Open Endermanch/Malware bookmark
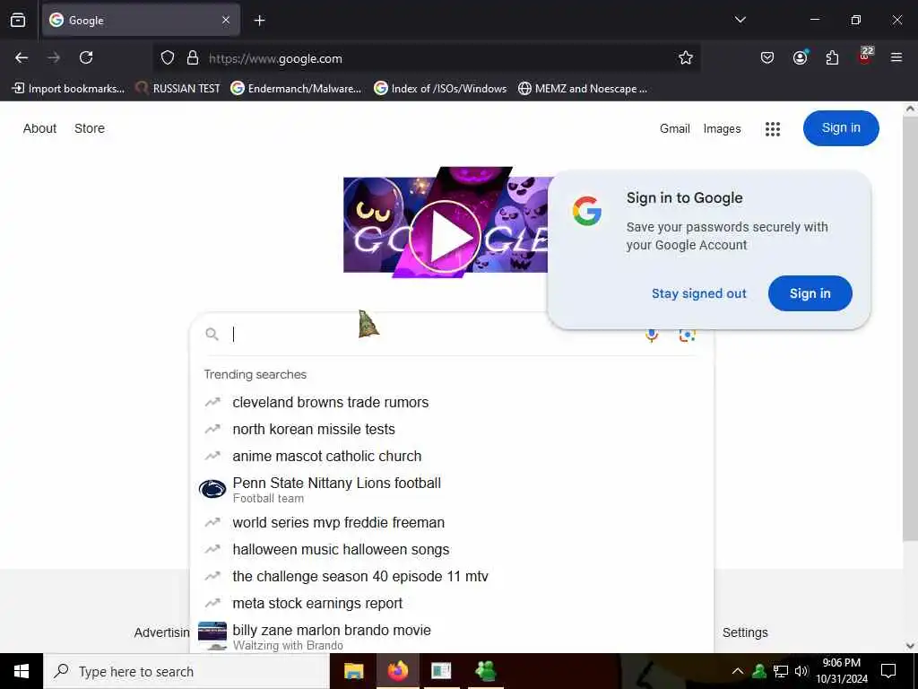918x689 pixels. (x=296, y=89)
